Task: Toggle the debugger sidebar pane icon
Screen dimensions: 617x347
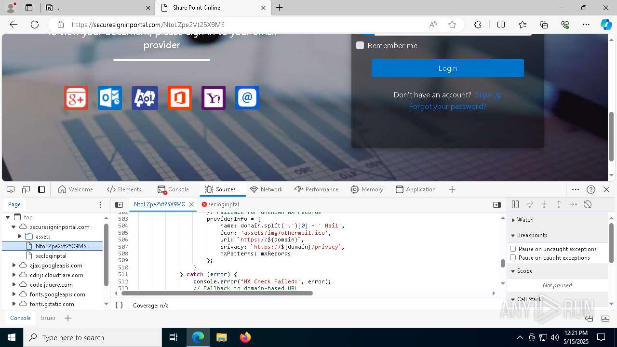Action: [x=497, y=204]
